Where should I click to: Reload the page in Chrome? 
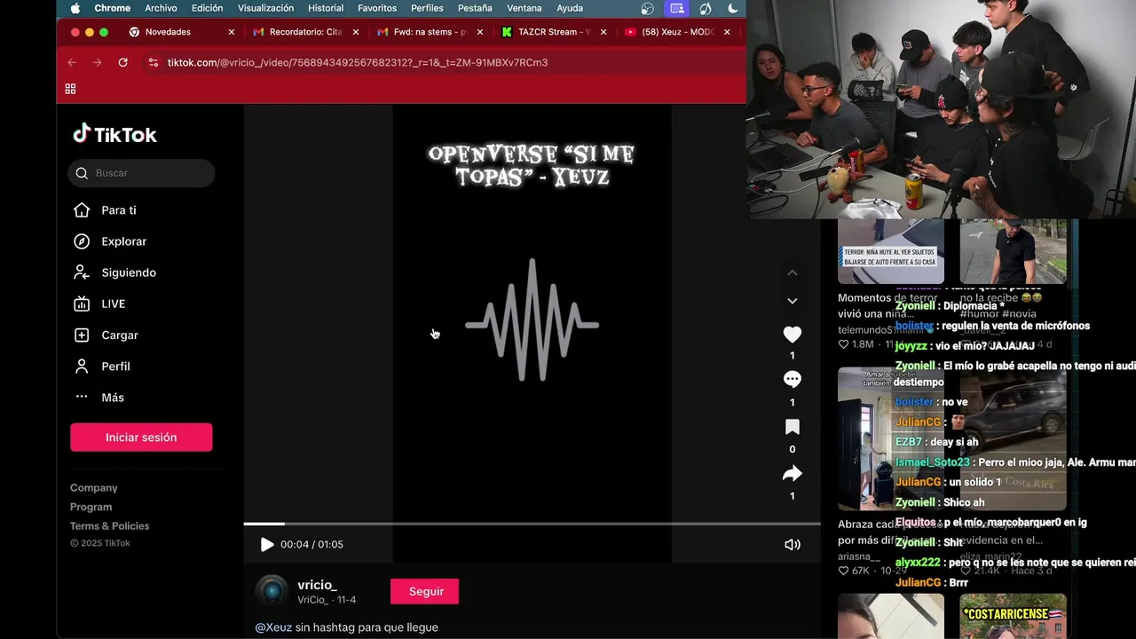pos(122,62)
